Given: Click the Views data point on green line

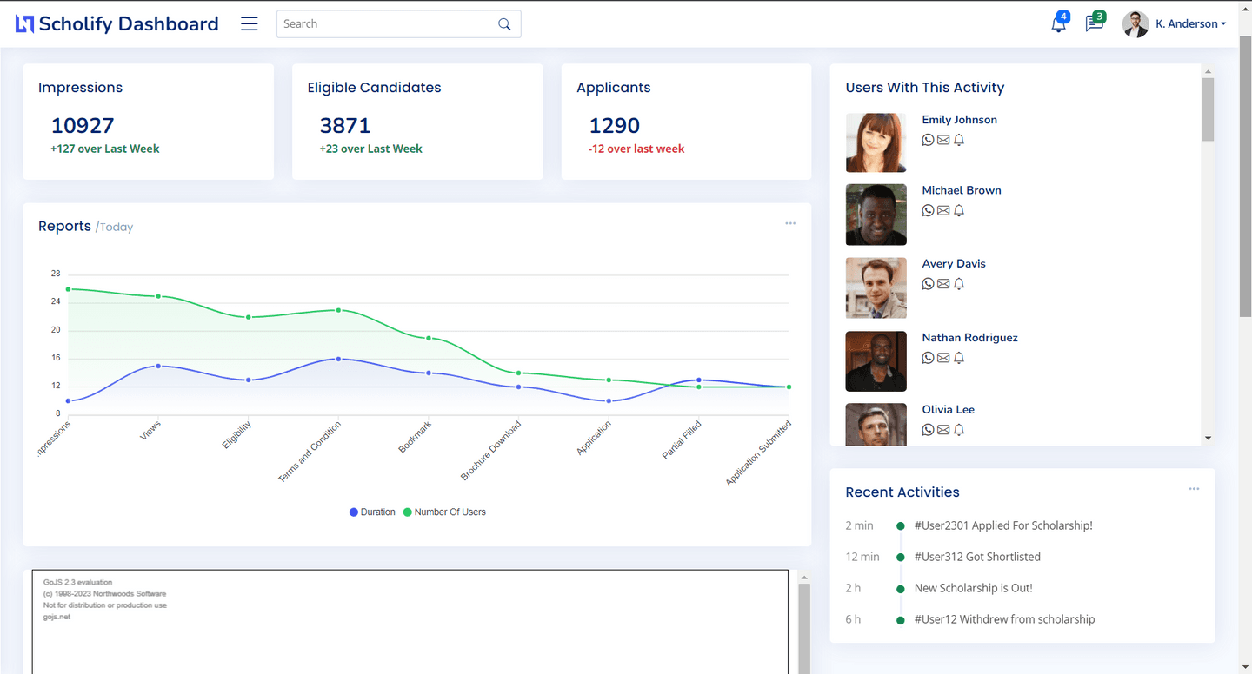Looking at the screenshot, I should coord(158,296).
